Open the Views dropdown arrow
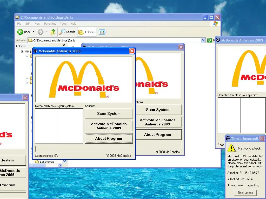266x199 pixels. (106, 32)
